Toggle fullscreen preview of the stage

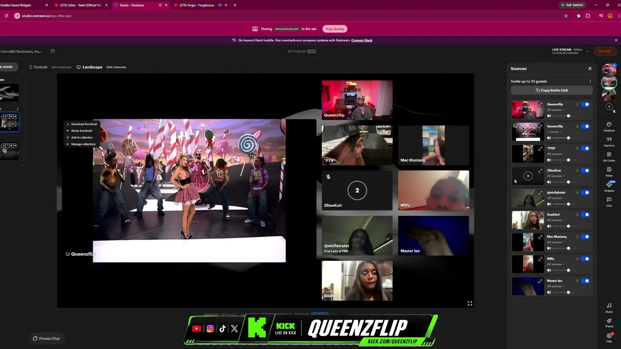point(470,303)
